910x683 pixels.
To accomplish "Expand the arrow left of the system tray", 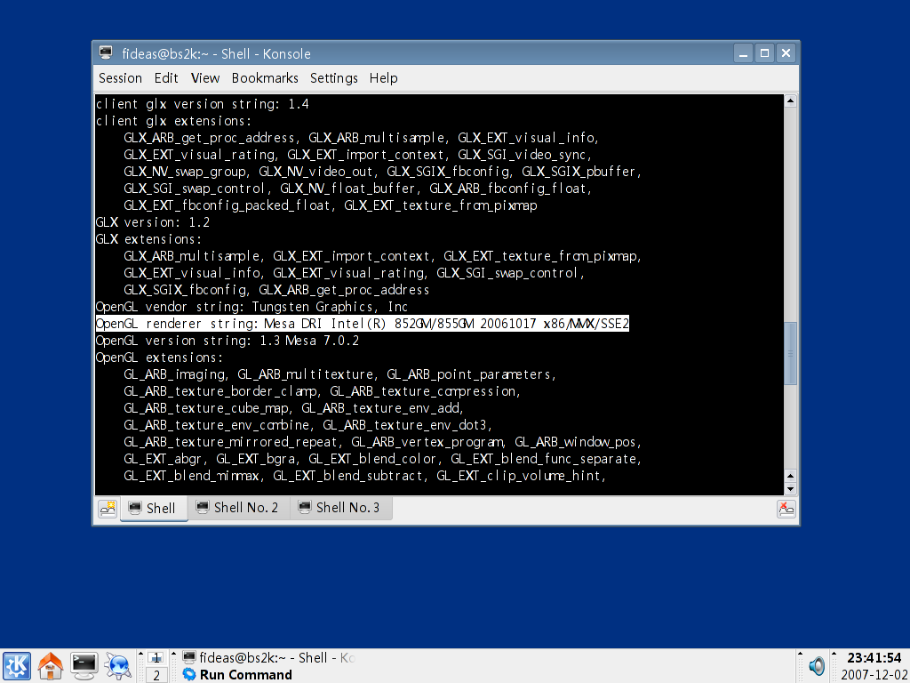I will pos(800,655).
